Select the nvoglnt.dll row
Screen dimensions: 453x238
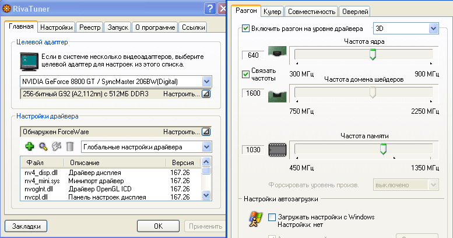click(111, 189)
